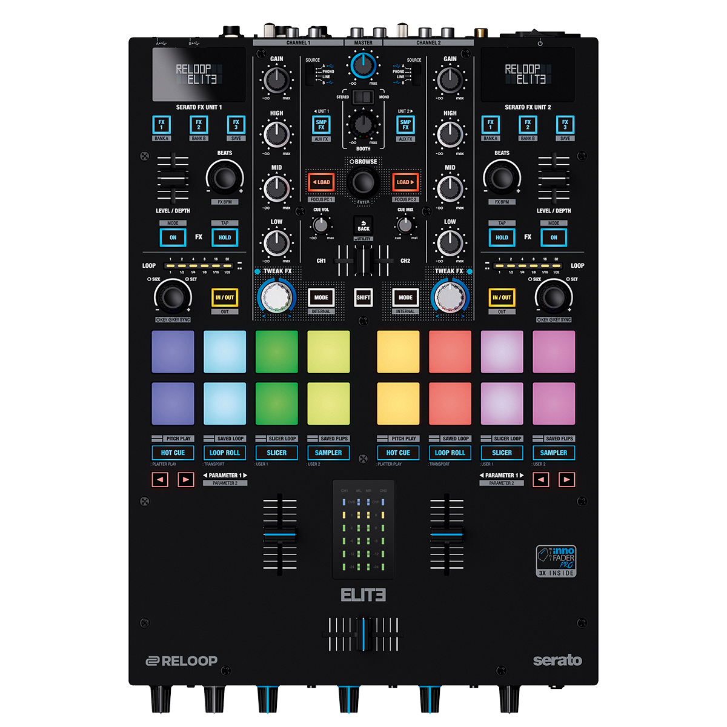Activate FX 2 button on Serato FX Unit 1
727x727 pixels.
199,125
